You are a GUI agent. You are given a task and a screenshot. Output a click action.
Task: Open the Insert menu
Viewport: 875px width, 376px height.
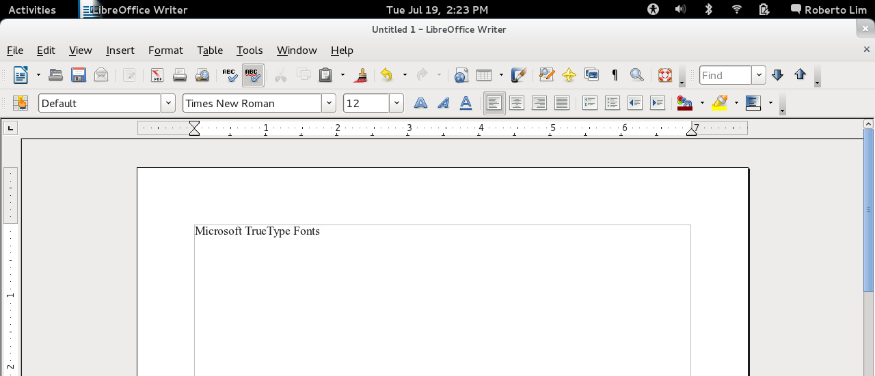(120, 50)
